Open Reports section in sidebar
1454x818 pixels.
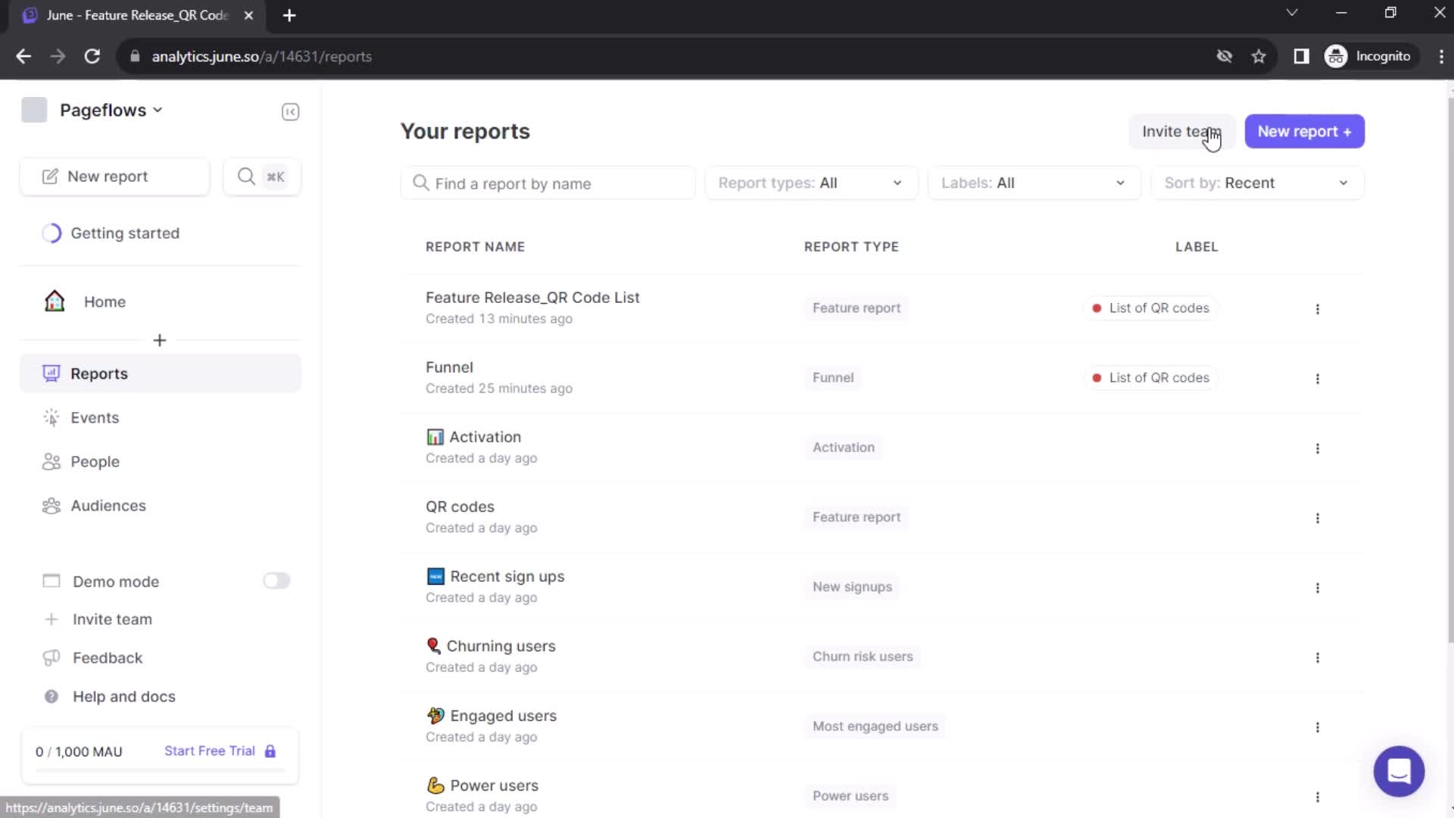161,373
